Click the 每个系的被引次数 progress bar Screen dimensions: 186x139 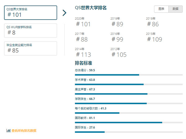click(129, 113)
